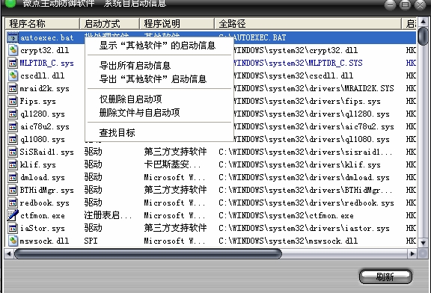Viewport: 431px width, 293px height.
Task: Click 仅删除自启动项 in context menu
Action: (130, 99)
